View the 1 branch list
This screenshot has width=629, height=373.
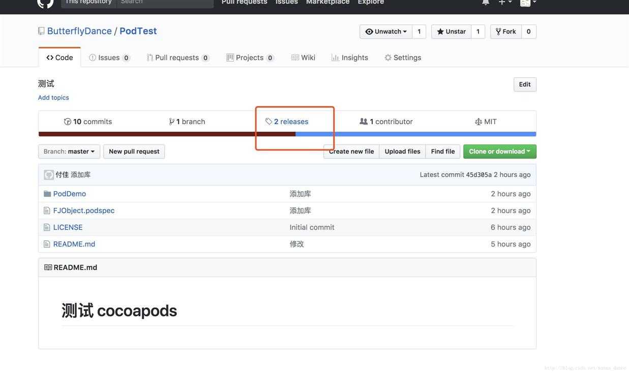[187, 121]
